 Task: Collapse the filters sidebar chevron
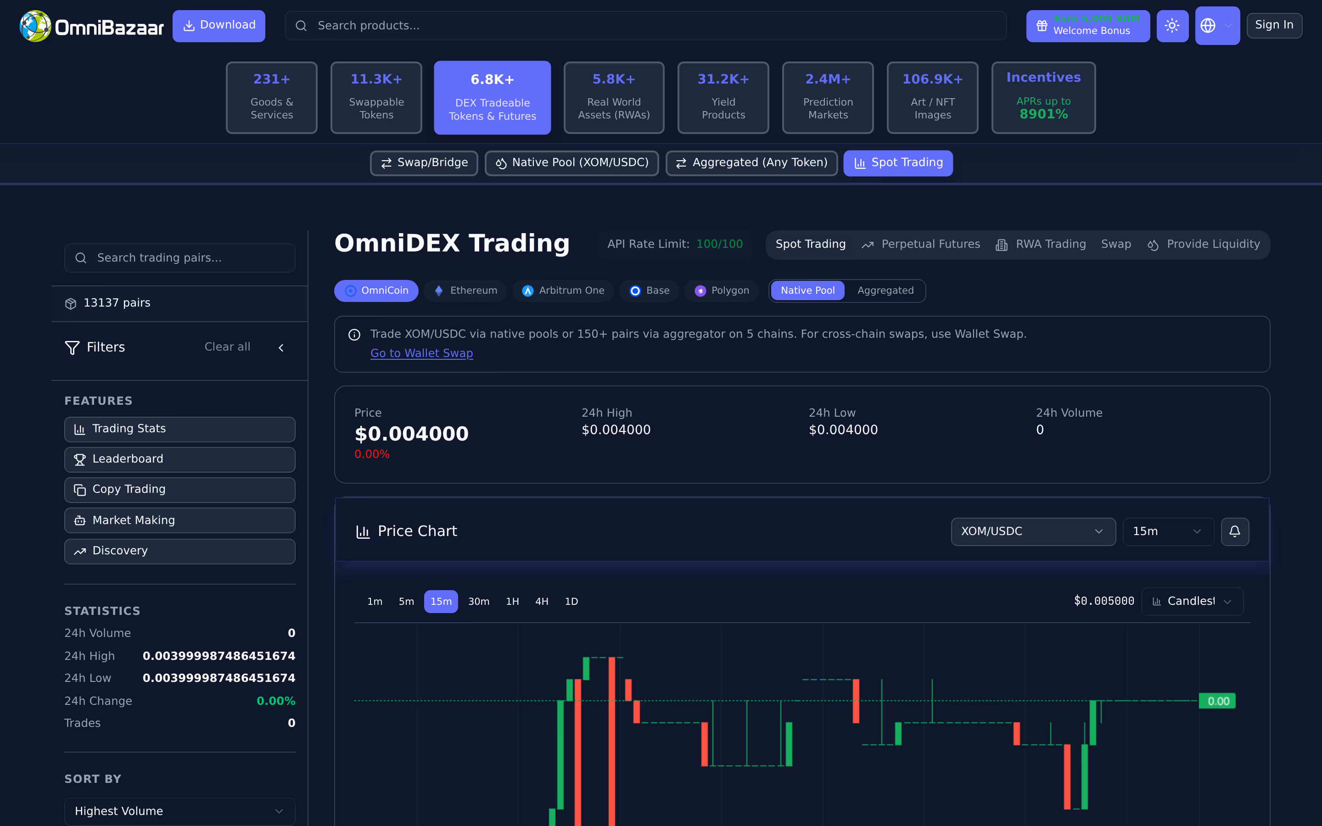[281, 347]
